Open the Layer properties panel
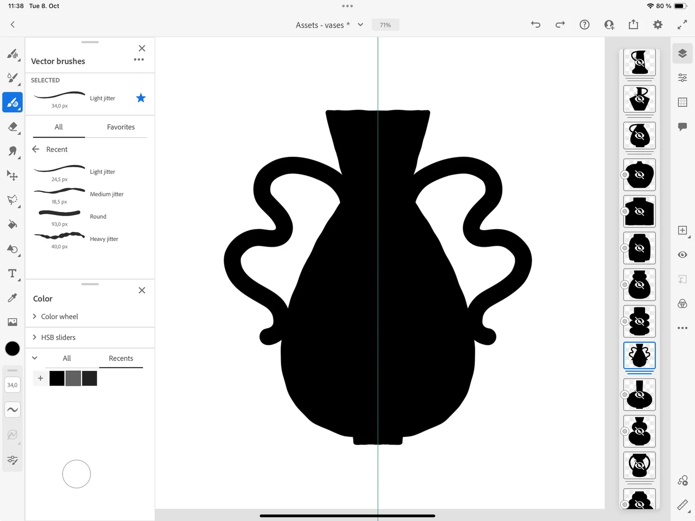Image resolution: width=695 pixels, height=521 pixels. tap(682, 77)
